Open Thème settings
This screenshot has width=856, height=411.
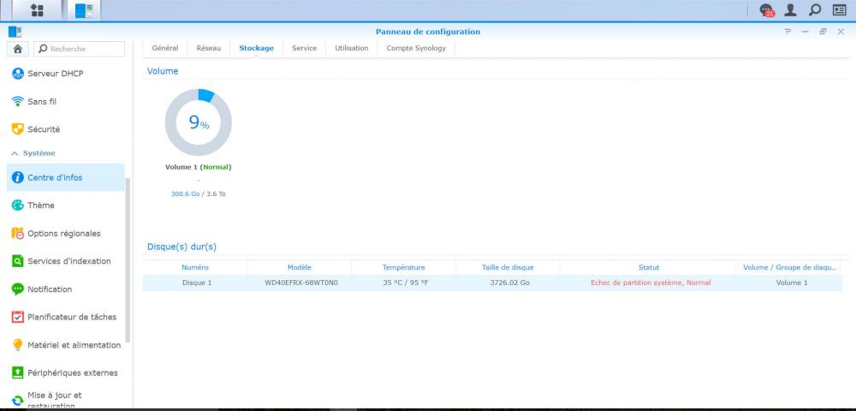tap(40, 205)
